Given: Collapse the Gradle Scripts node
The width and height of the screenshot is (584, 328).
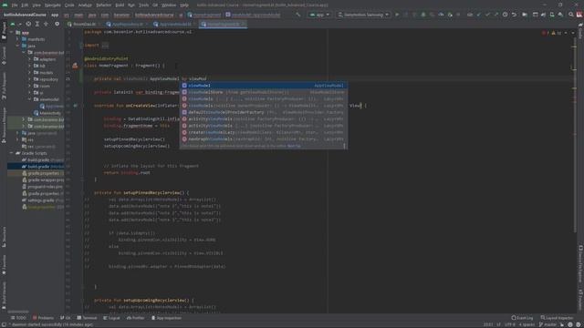Looking at the screenshot, I should click(11, 153).
